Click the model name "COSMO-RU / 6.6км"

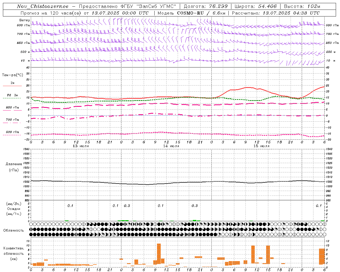click(202, 13)
